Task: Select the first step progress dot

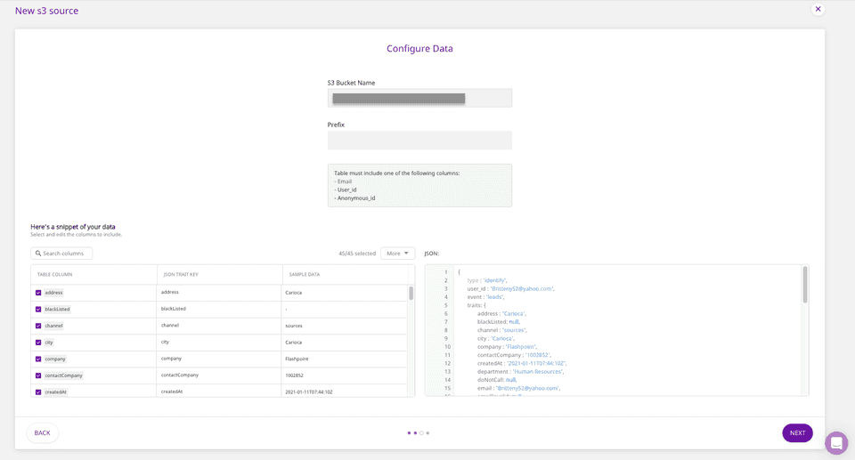Action: coord(409,433)
